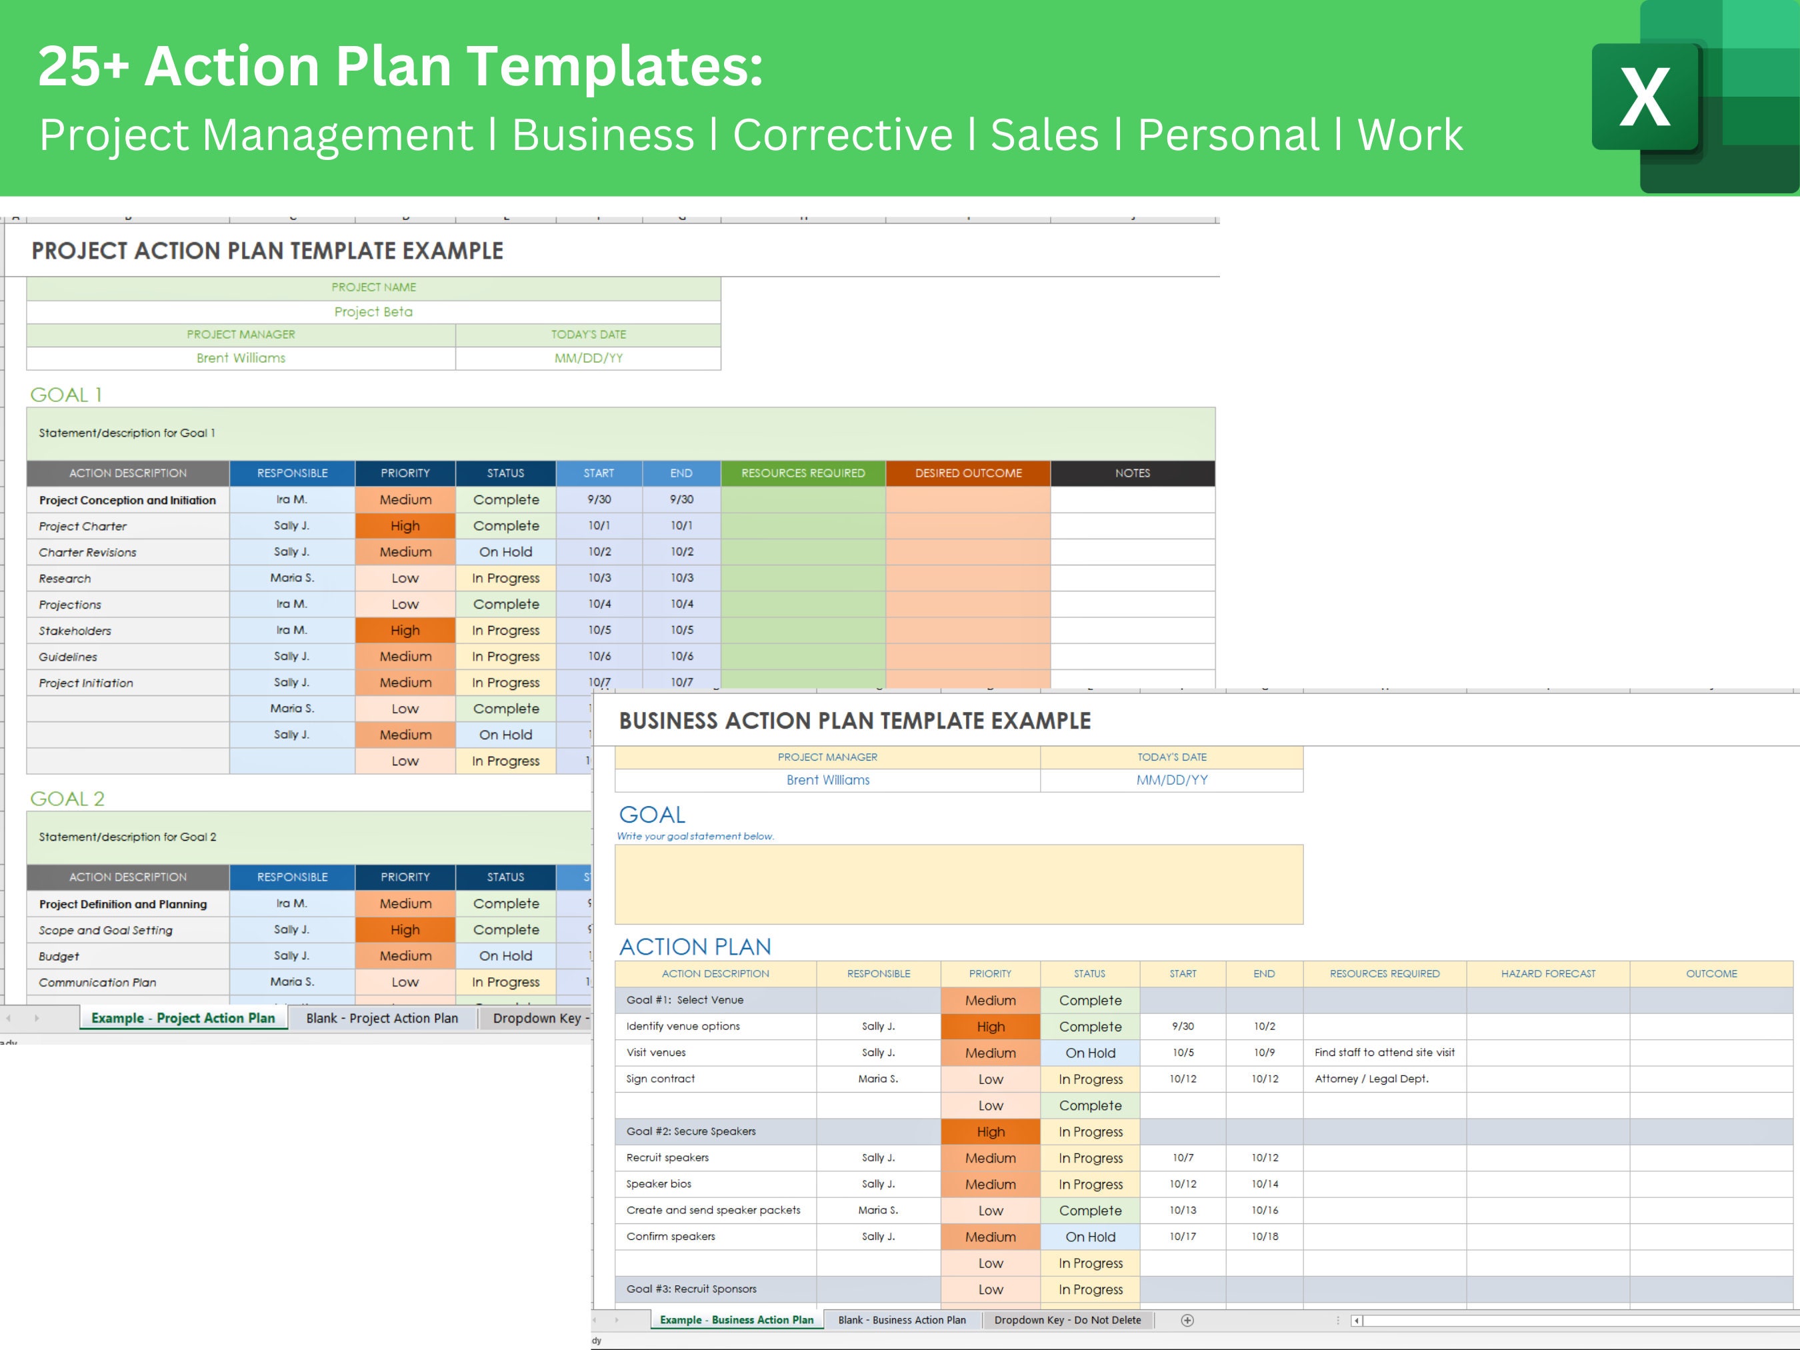Open the High priority dropdown for Project Charter

click(x=405, y=526)
